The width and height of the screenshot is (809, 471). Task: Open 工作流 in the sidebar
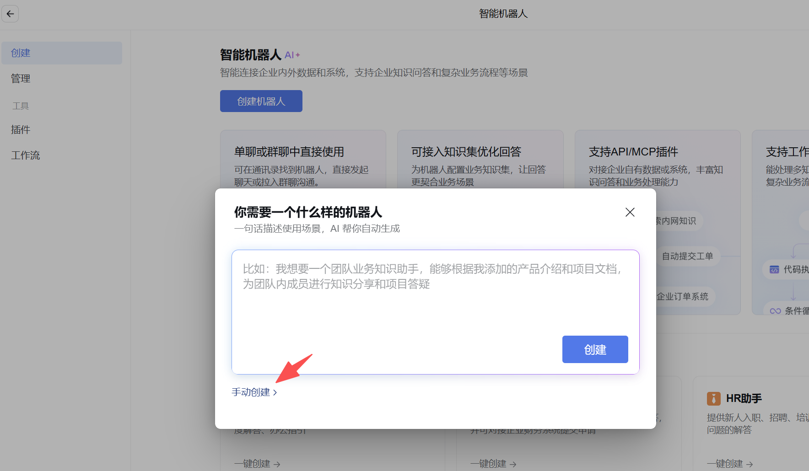[26, 155]
